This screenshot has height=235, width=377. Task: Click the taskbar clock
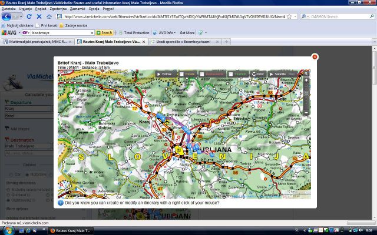[x=369, y=230]
